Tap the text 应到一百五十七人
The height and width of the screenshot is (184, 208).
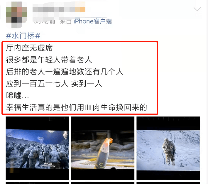click(x=37, y=84)
